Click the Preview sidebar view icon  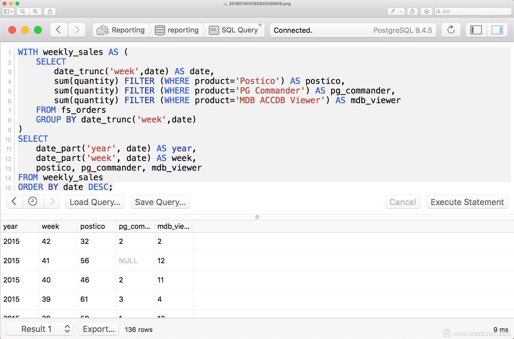[x=6, y=12]
